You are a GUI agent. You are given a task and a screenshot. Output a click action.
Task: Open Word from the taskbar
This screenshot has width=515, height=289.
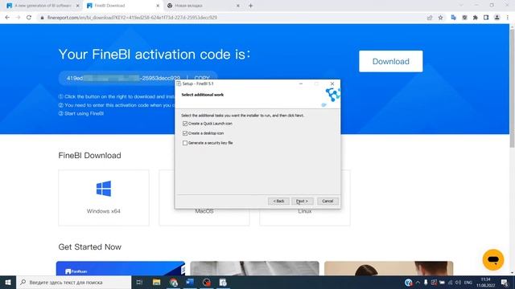pyautogui.click(x=190, y=282)
